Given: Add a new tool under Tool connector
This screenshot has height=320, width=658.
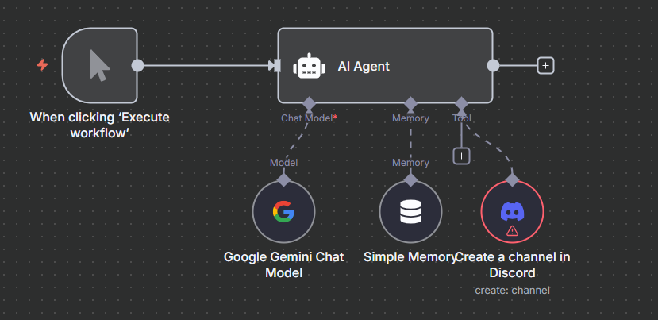Looking at the screenshot, I should [462, 156].
